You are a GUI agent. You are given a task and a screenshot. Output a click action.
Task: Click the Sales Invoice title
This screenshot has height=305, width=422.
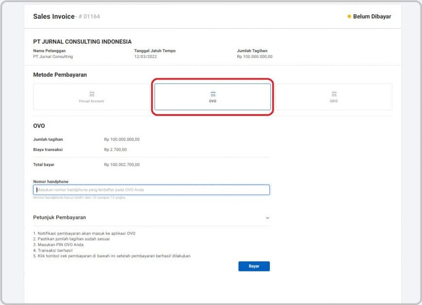[x=54, y=17]
